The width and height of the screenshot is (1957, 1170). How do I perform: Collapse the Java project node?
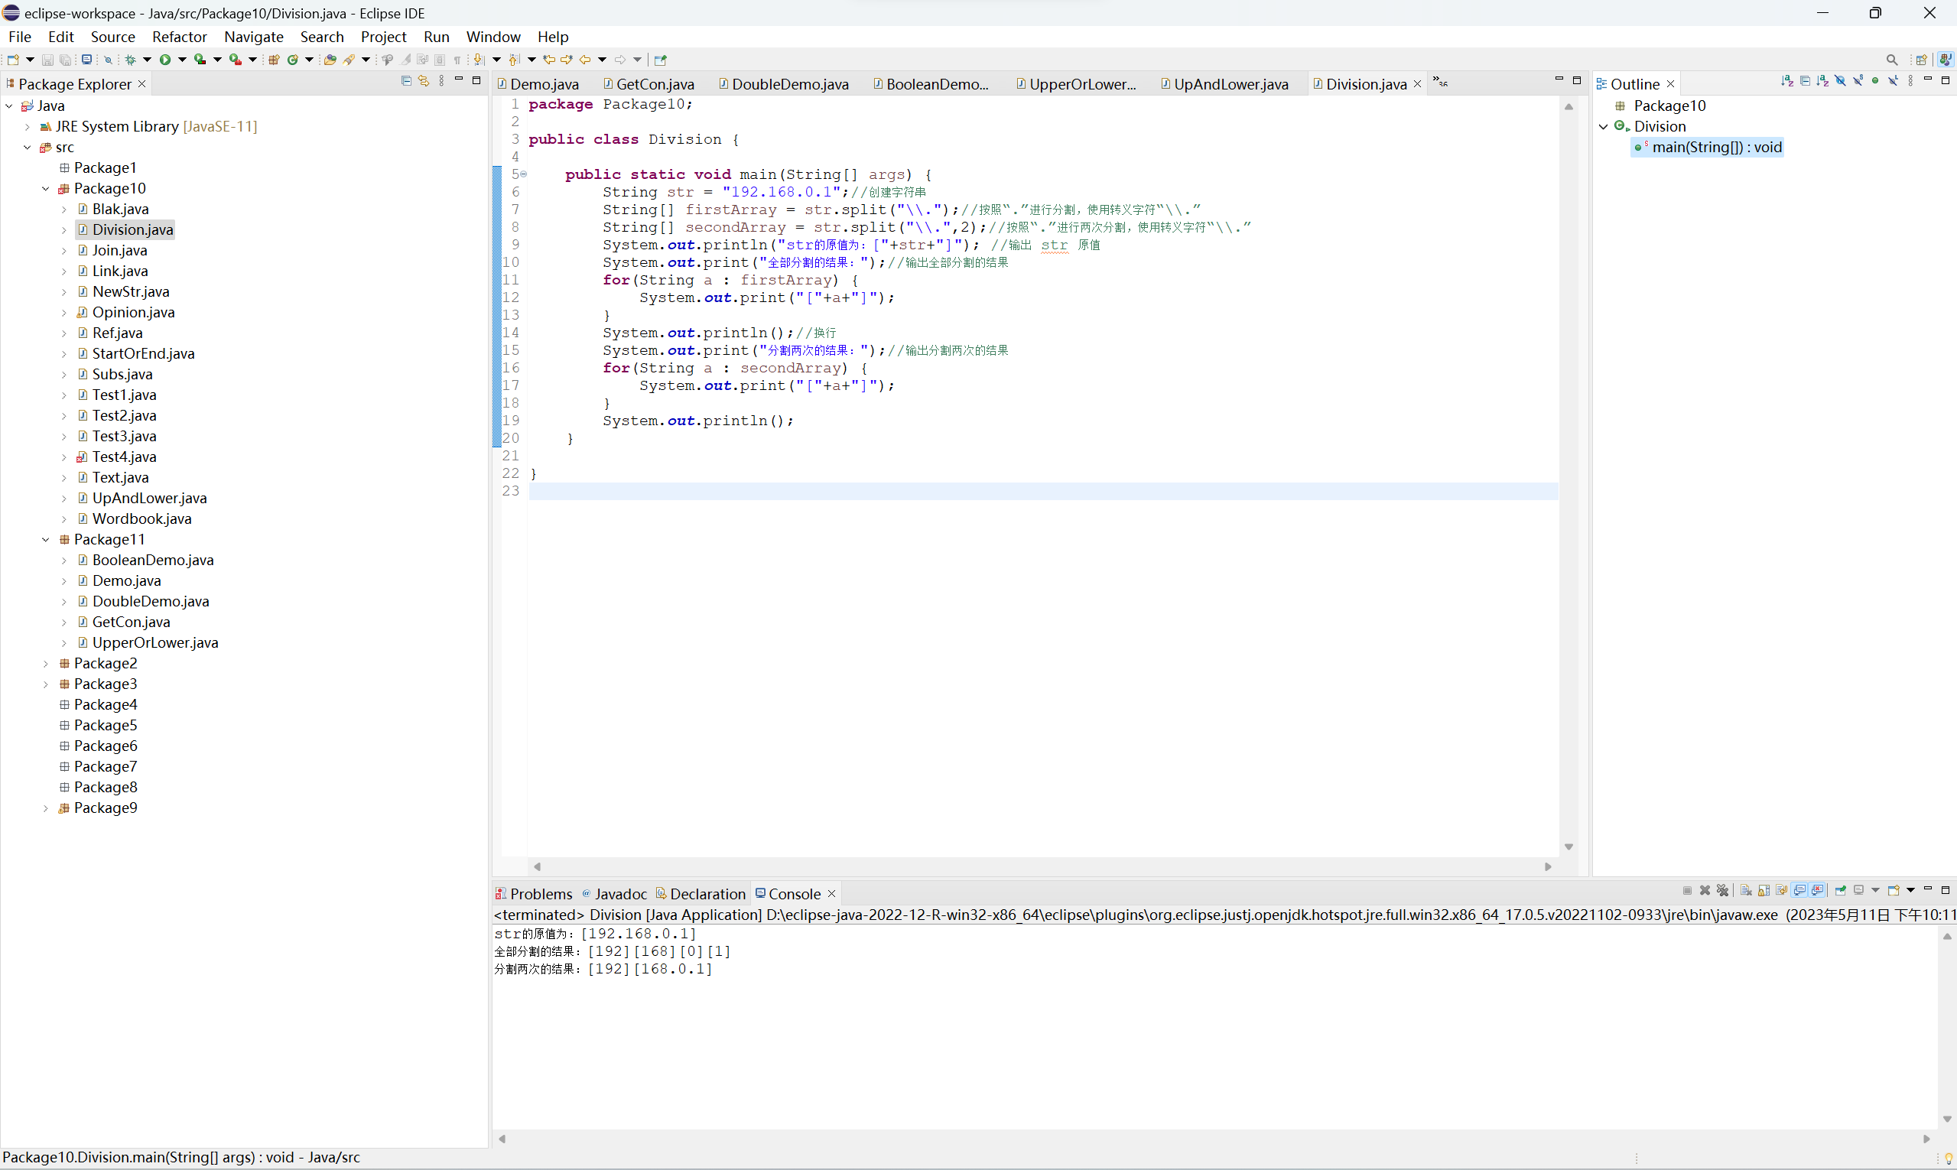pos(8,106)
